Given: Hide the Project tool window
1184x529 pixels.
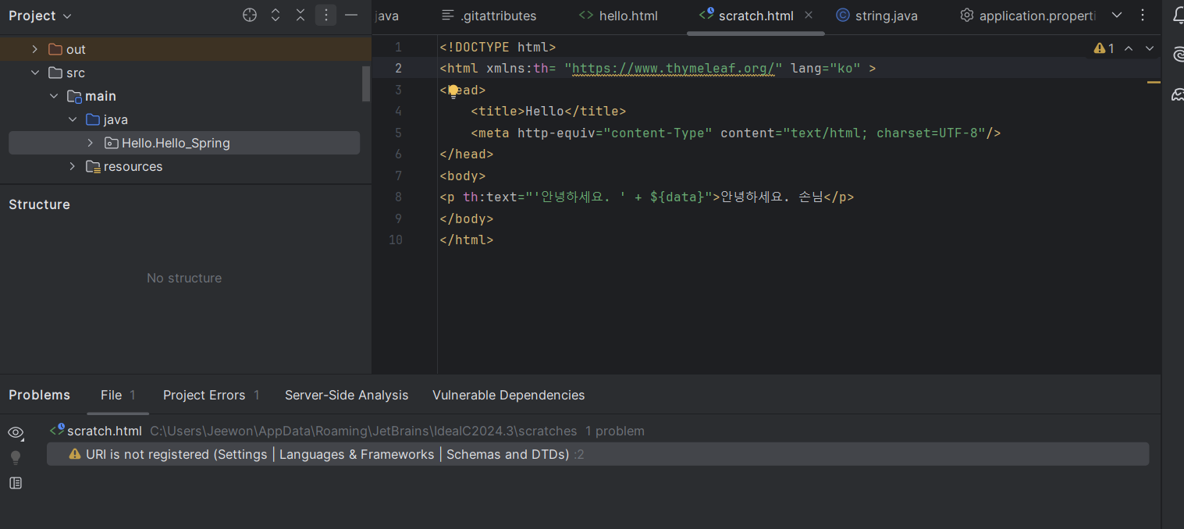Looking at the screenshot, I should pos(351,15).
